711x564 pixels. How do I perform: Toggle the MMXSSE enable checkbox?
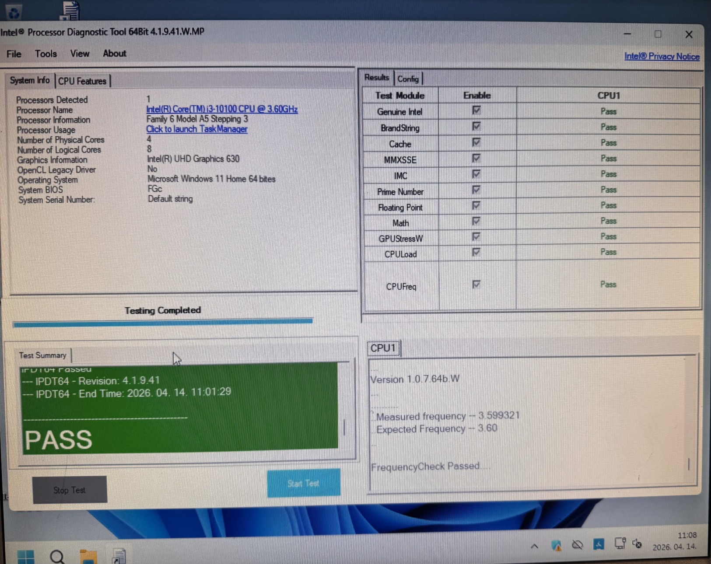(x=476, y=158)
